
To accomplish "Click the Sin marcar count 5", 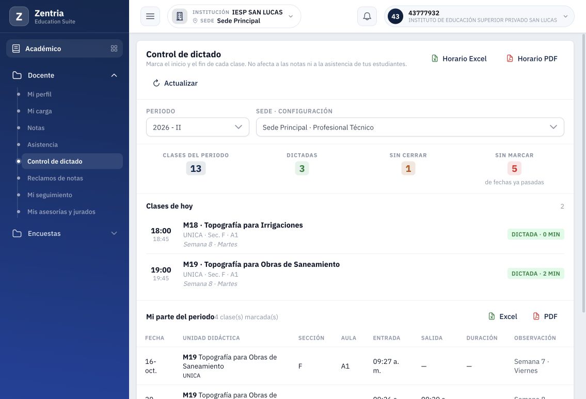I will (514, 168).
